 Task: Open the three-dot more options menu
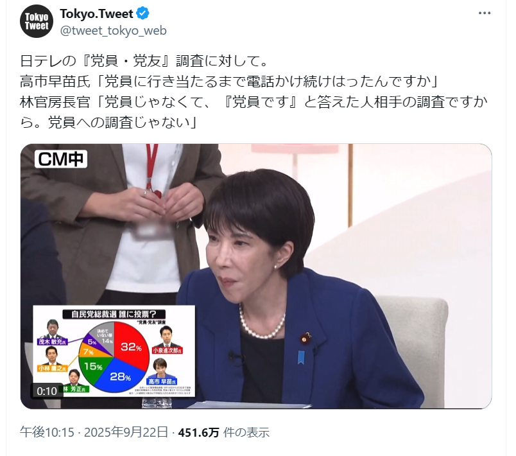(485, 13)
